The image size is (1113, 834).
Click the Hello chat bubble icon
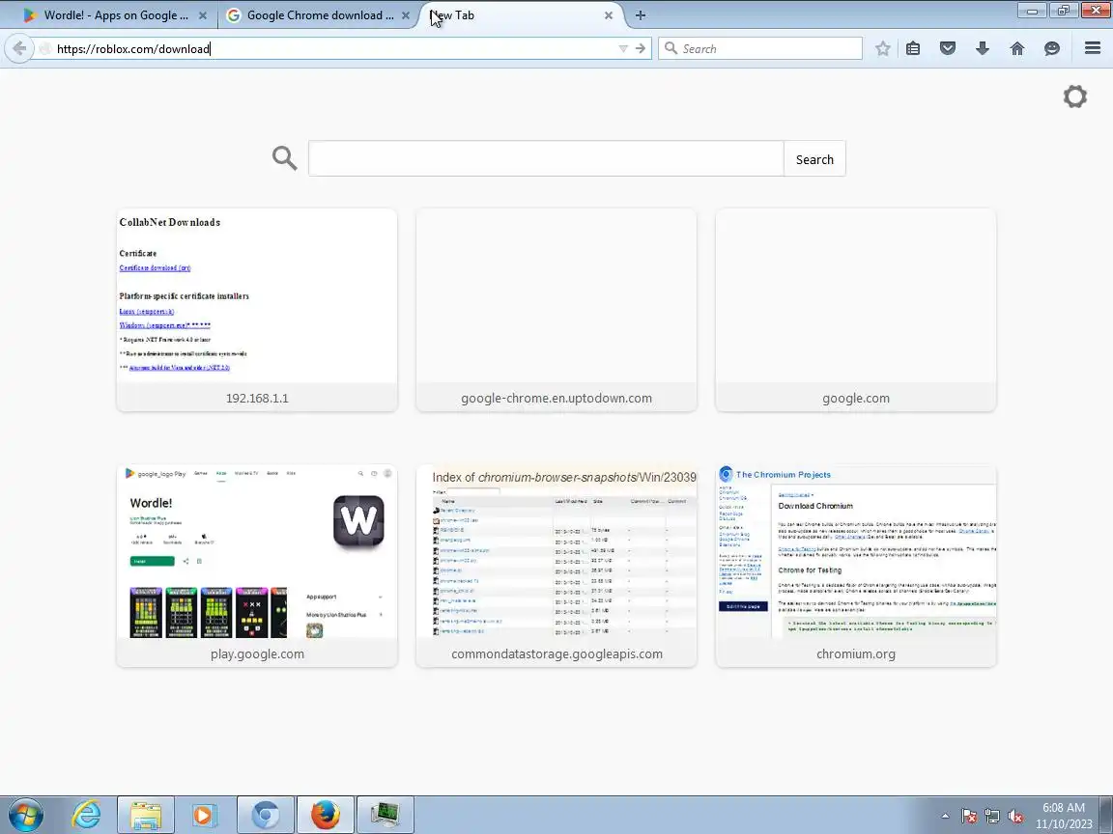pos(1052,48)
